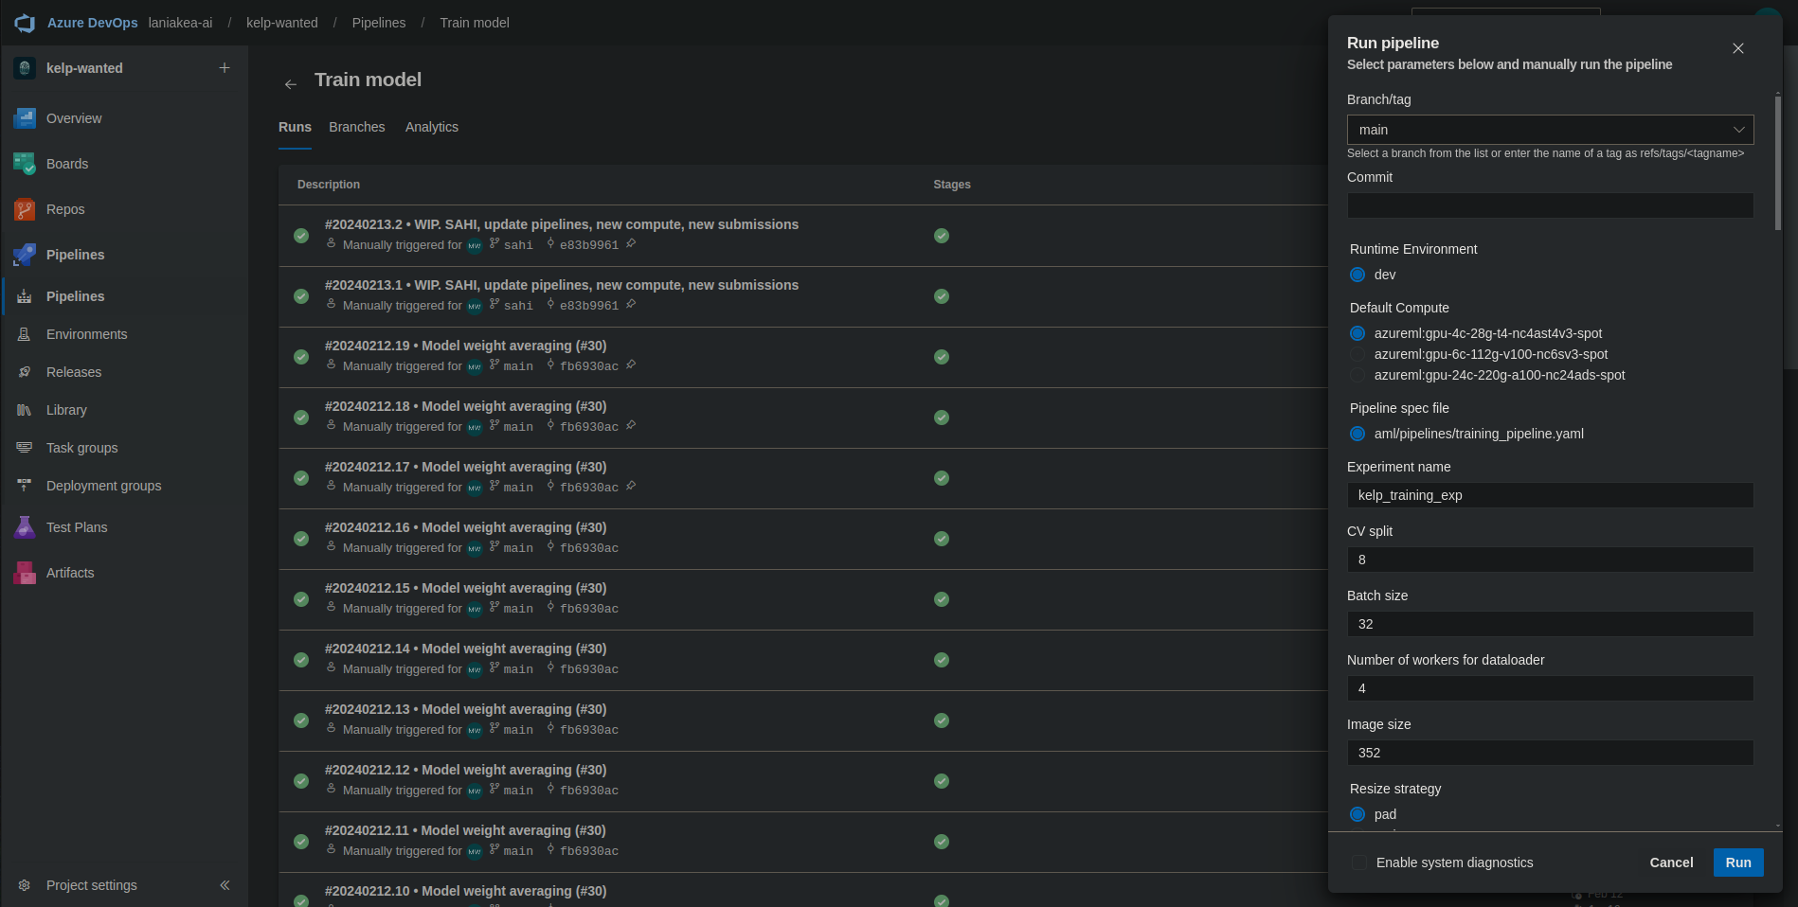Open run #20240213.2 WIP SAHI
This screenshot has height=907, width=1798.
click(x=562, y=224)
